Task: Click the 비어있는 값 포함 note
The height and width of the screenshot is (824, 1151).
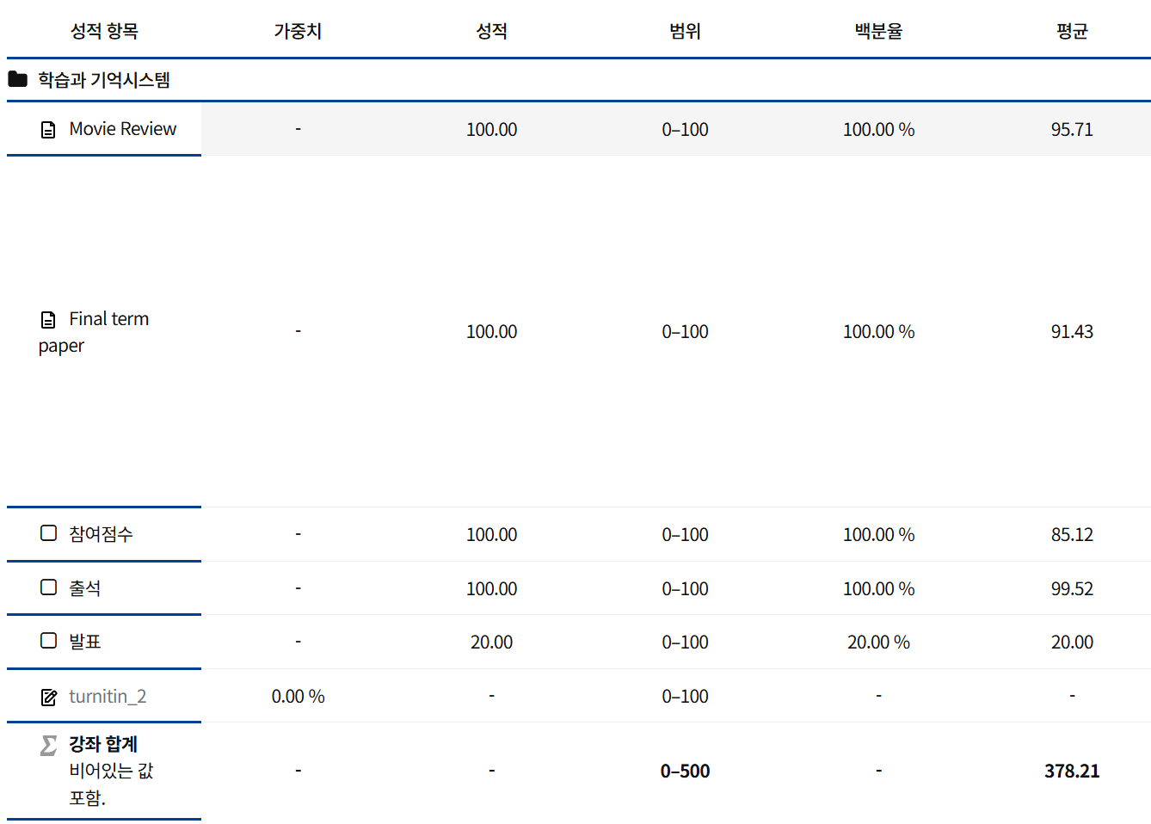Action: tap(111, 784)
